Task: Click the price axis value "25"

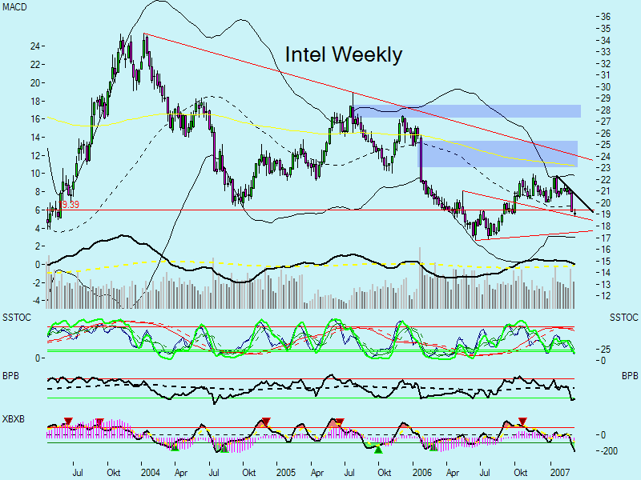Action: (x=606, y=145)
